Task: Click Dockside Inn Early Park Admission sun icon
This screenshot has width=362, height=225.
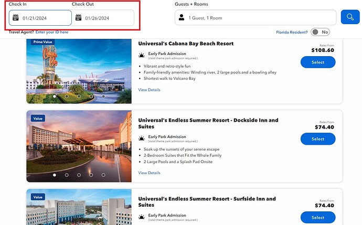Action: pyautogui.click(x=142, y=138)
